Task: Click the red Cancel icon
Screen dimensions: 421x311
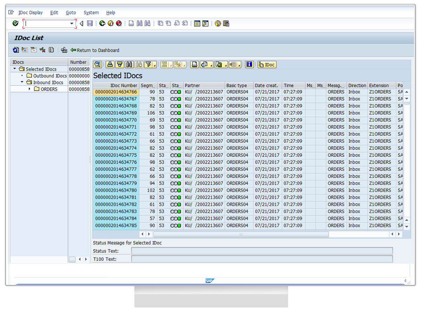Action: [119, 23]
